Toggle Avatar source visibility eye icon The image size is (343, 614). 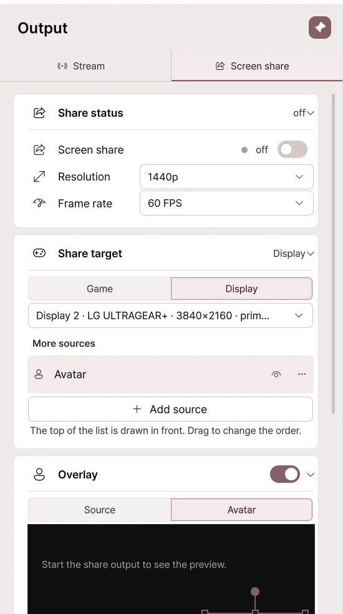click(276, 374)
